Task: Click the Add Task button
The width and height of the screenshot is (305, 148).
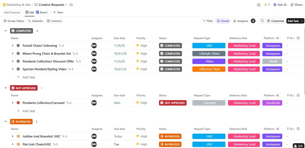Action: click(x=293, y=21)
